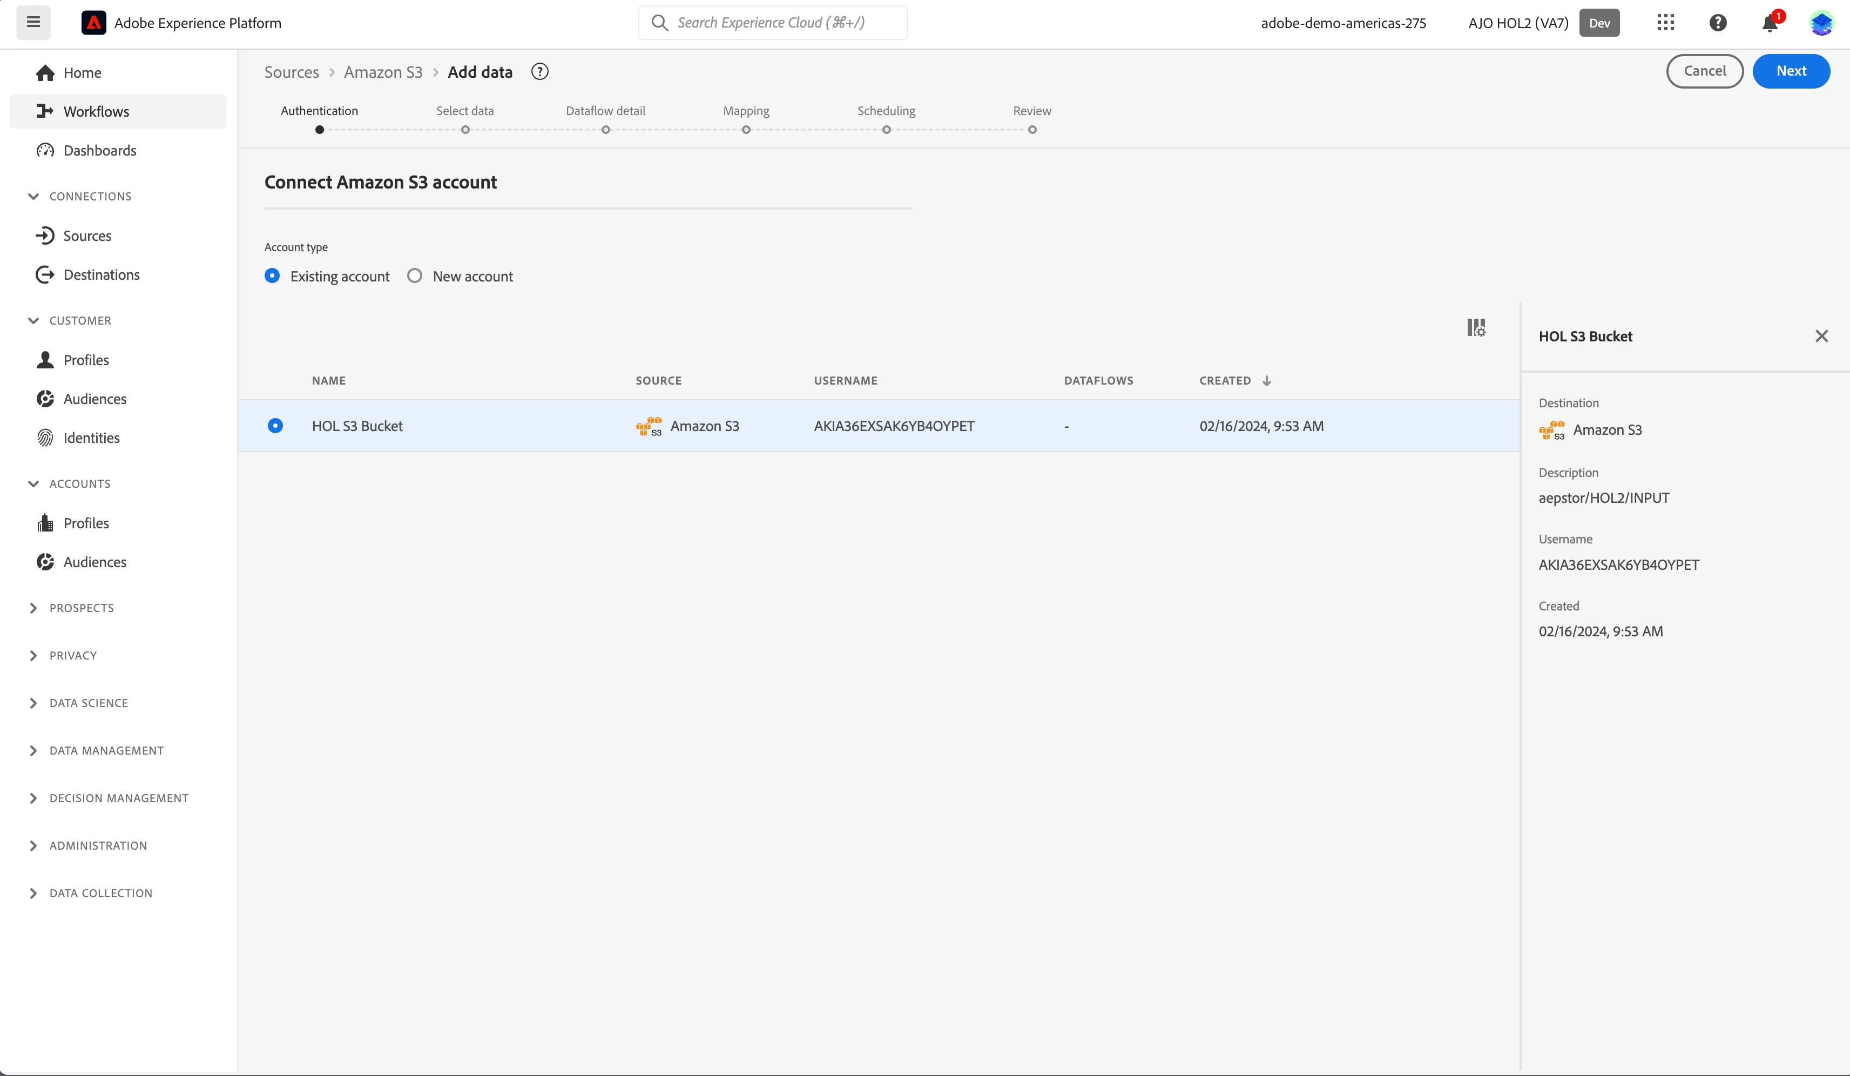Collapse the Accounts section
The image size is (1850, 1076).
coord(33,483)
